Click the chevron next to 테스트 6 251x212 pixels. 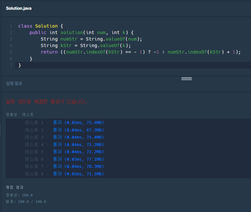47,159
